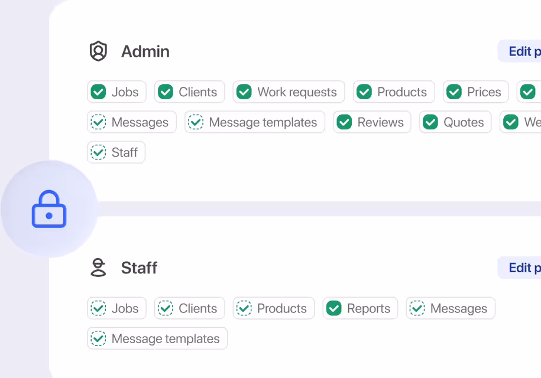The width and height of the screenshot is (541, 378).
Task: Toggle Admin Reviews permission
Action: point(372,122)
